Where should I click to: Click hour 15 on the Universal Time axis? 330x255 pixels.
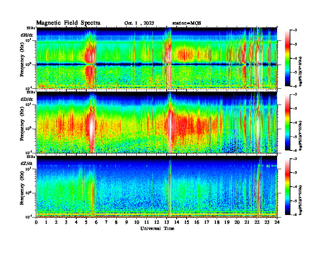[187, 222]
